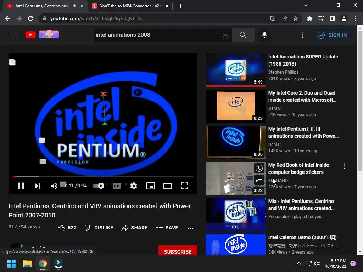The height and width of the screenshot is (272, 363).
Task: Run search with the magnifier button
Action: click(x=243, y=35)
